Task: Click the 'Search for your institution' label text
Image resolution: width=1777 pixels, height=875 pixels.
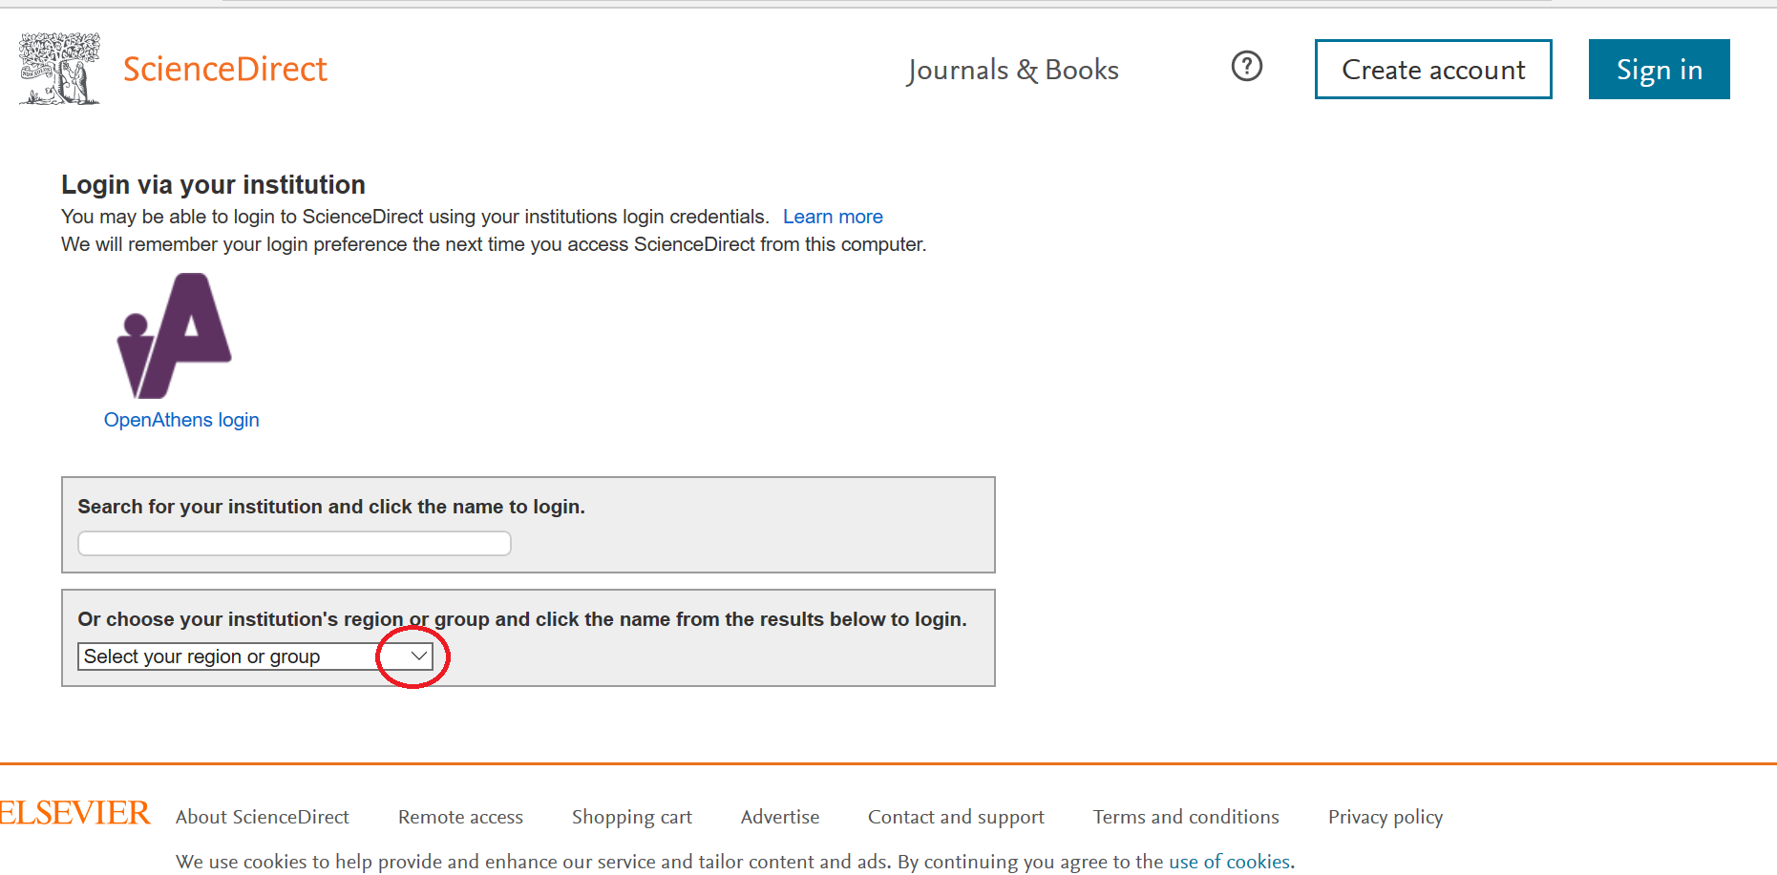Action: coord(331,507)
